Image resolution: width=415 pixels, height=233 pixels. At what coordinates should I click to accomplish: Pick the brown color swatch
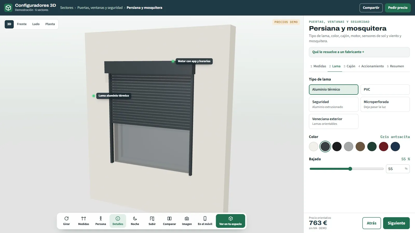[x=360, y=147]
